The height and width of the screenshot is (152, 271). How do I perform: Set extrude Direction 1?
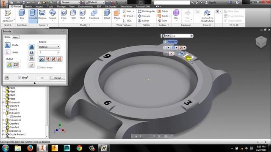coord(41,59)
